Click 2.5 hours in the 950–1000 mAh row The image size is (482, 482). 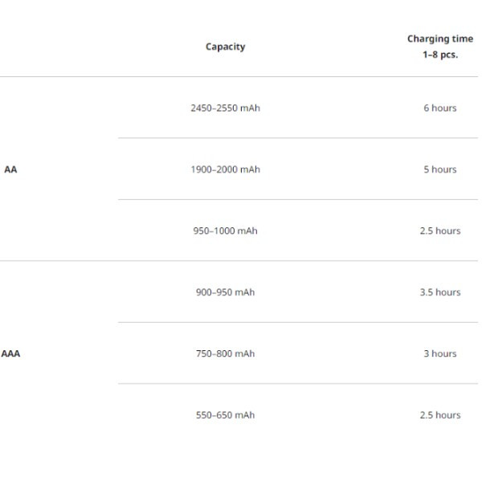[440, 231]
